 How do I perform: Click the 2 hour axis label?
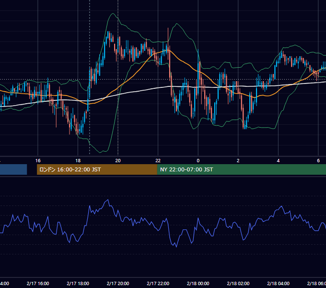coord(238,161)
